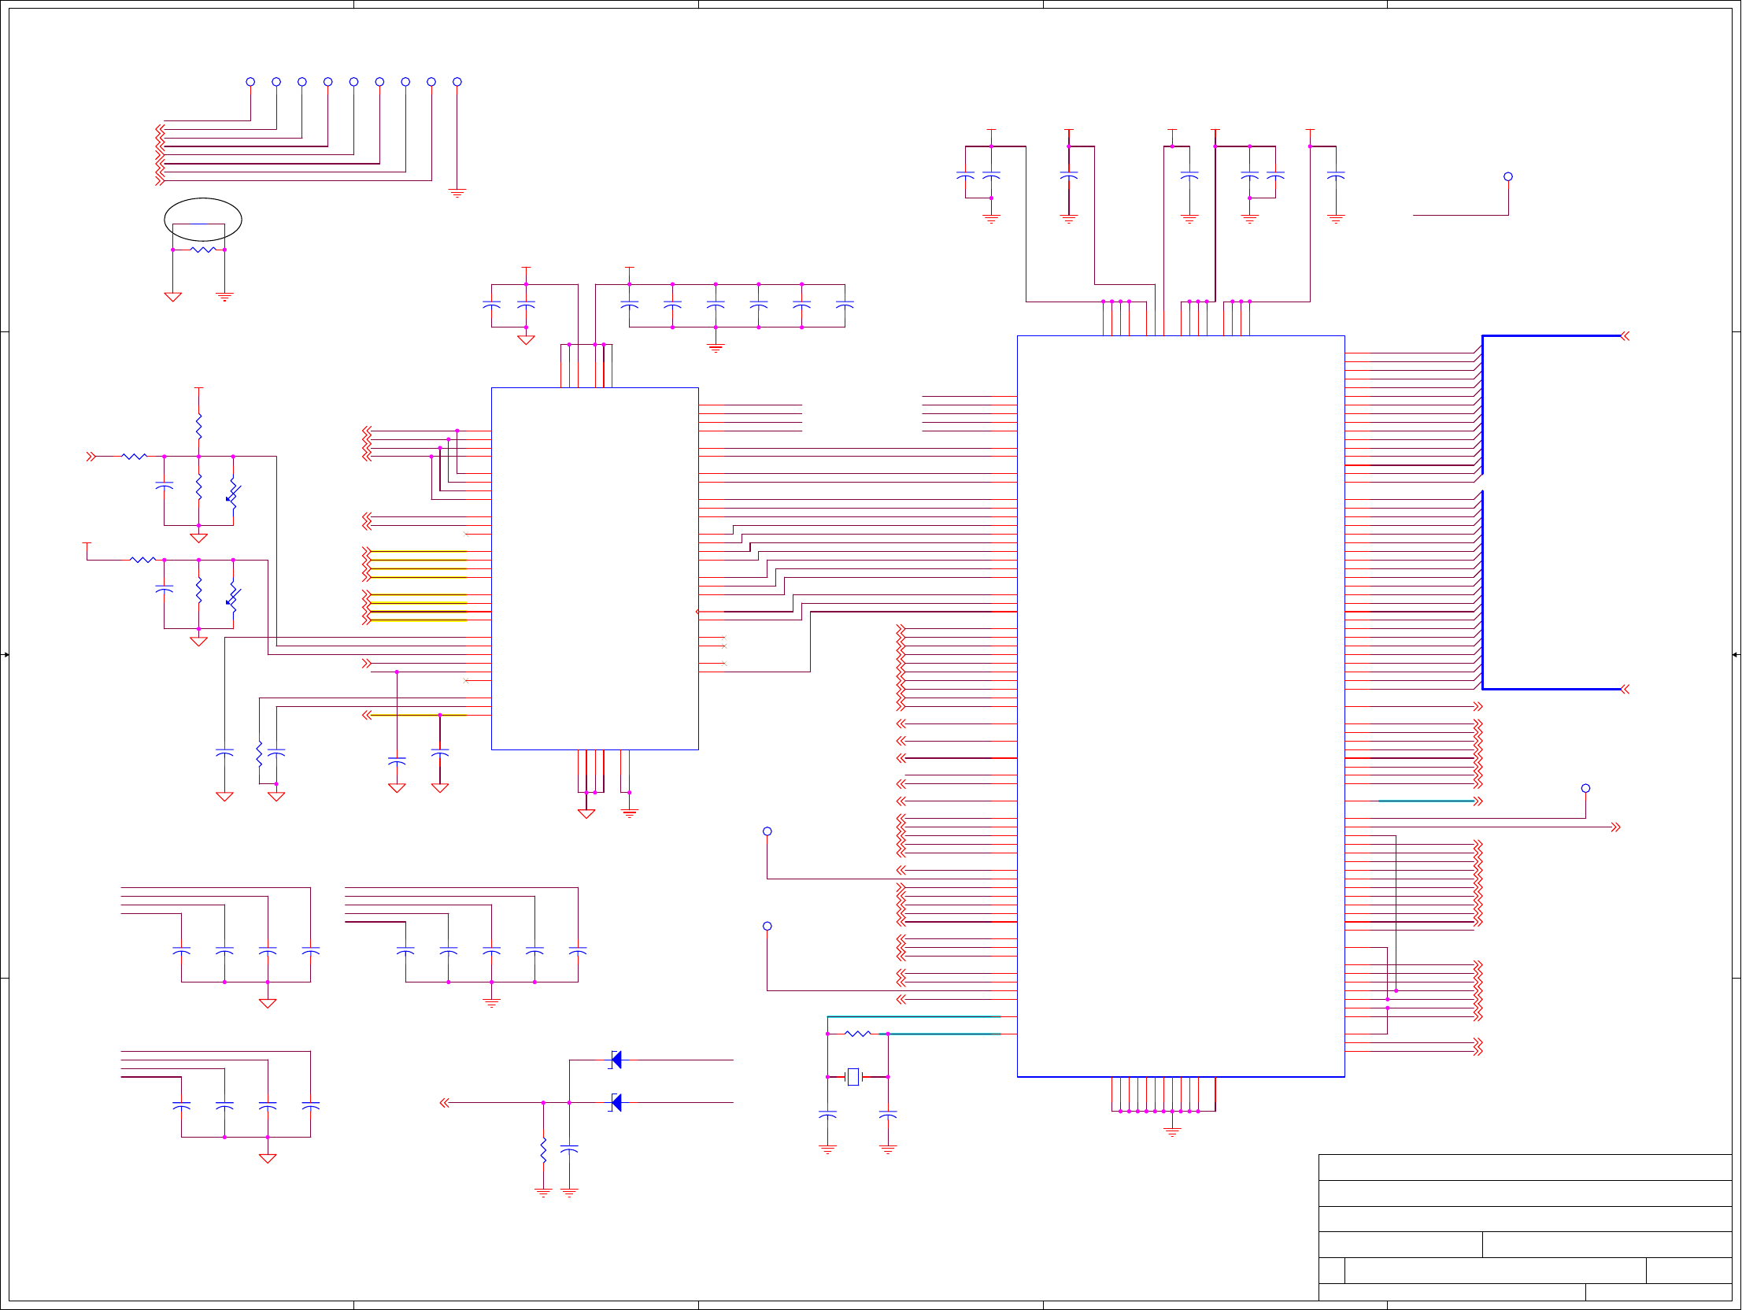This screenshot has height=1310, width=1742.
Task: Click the title block's top row
Action: 1525,1168
